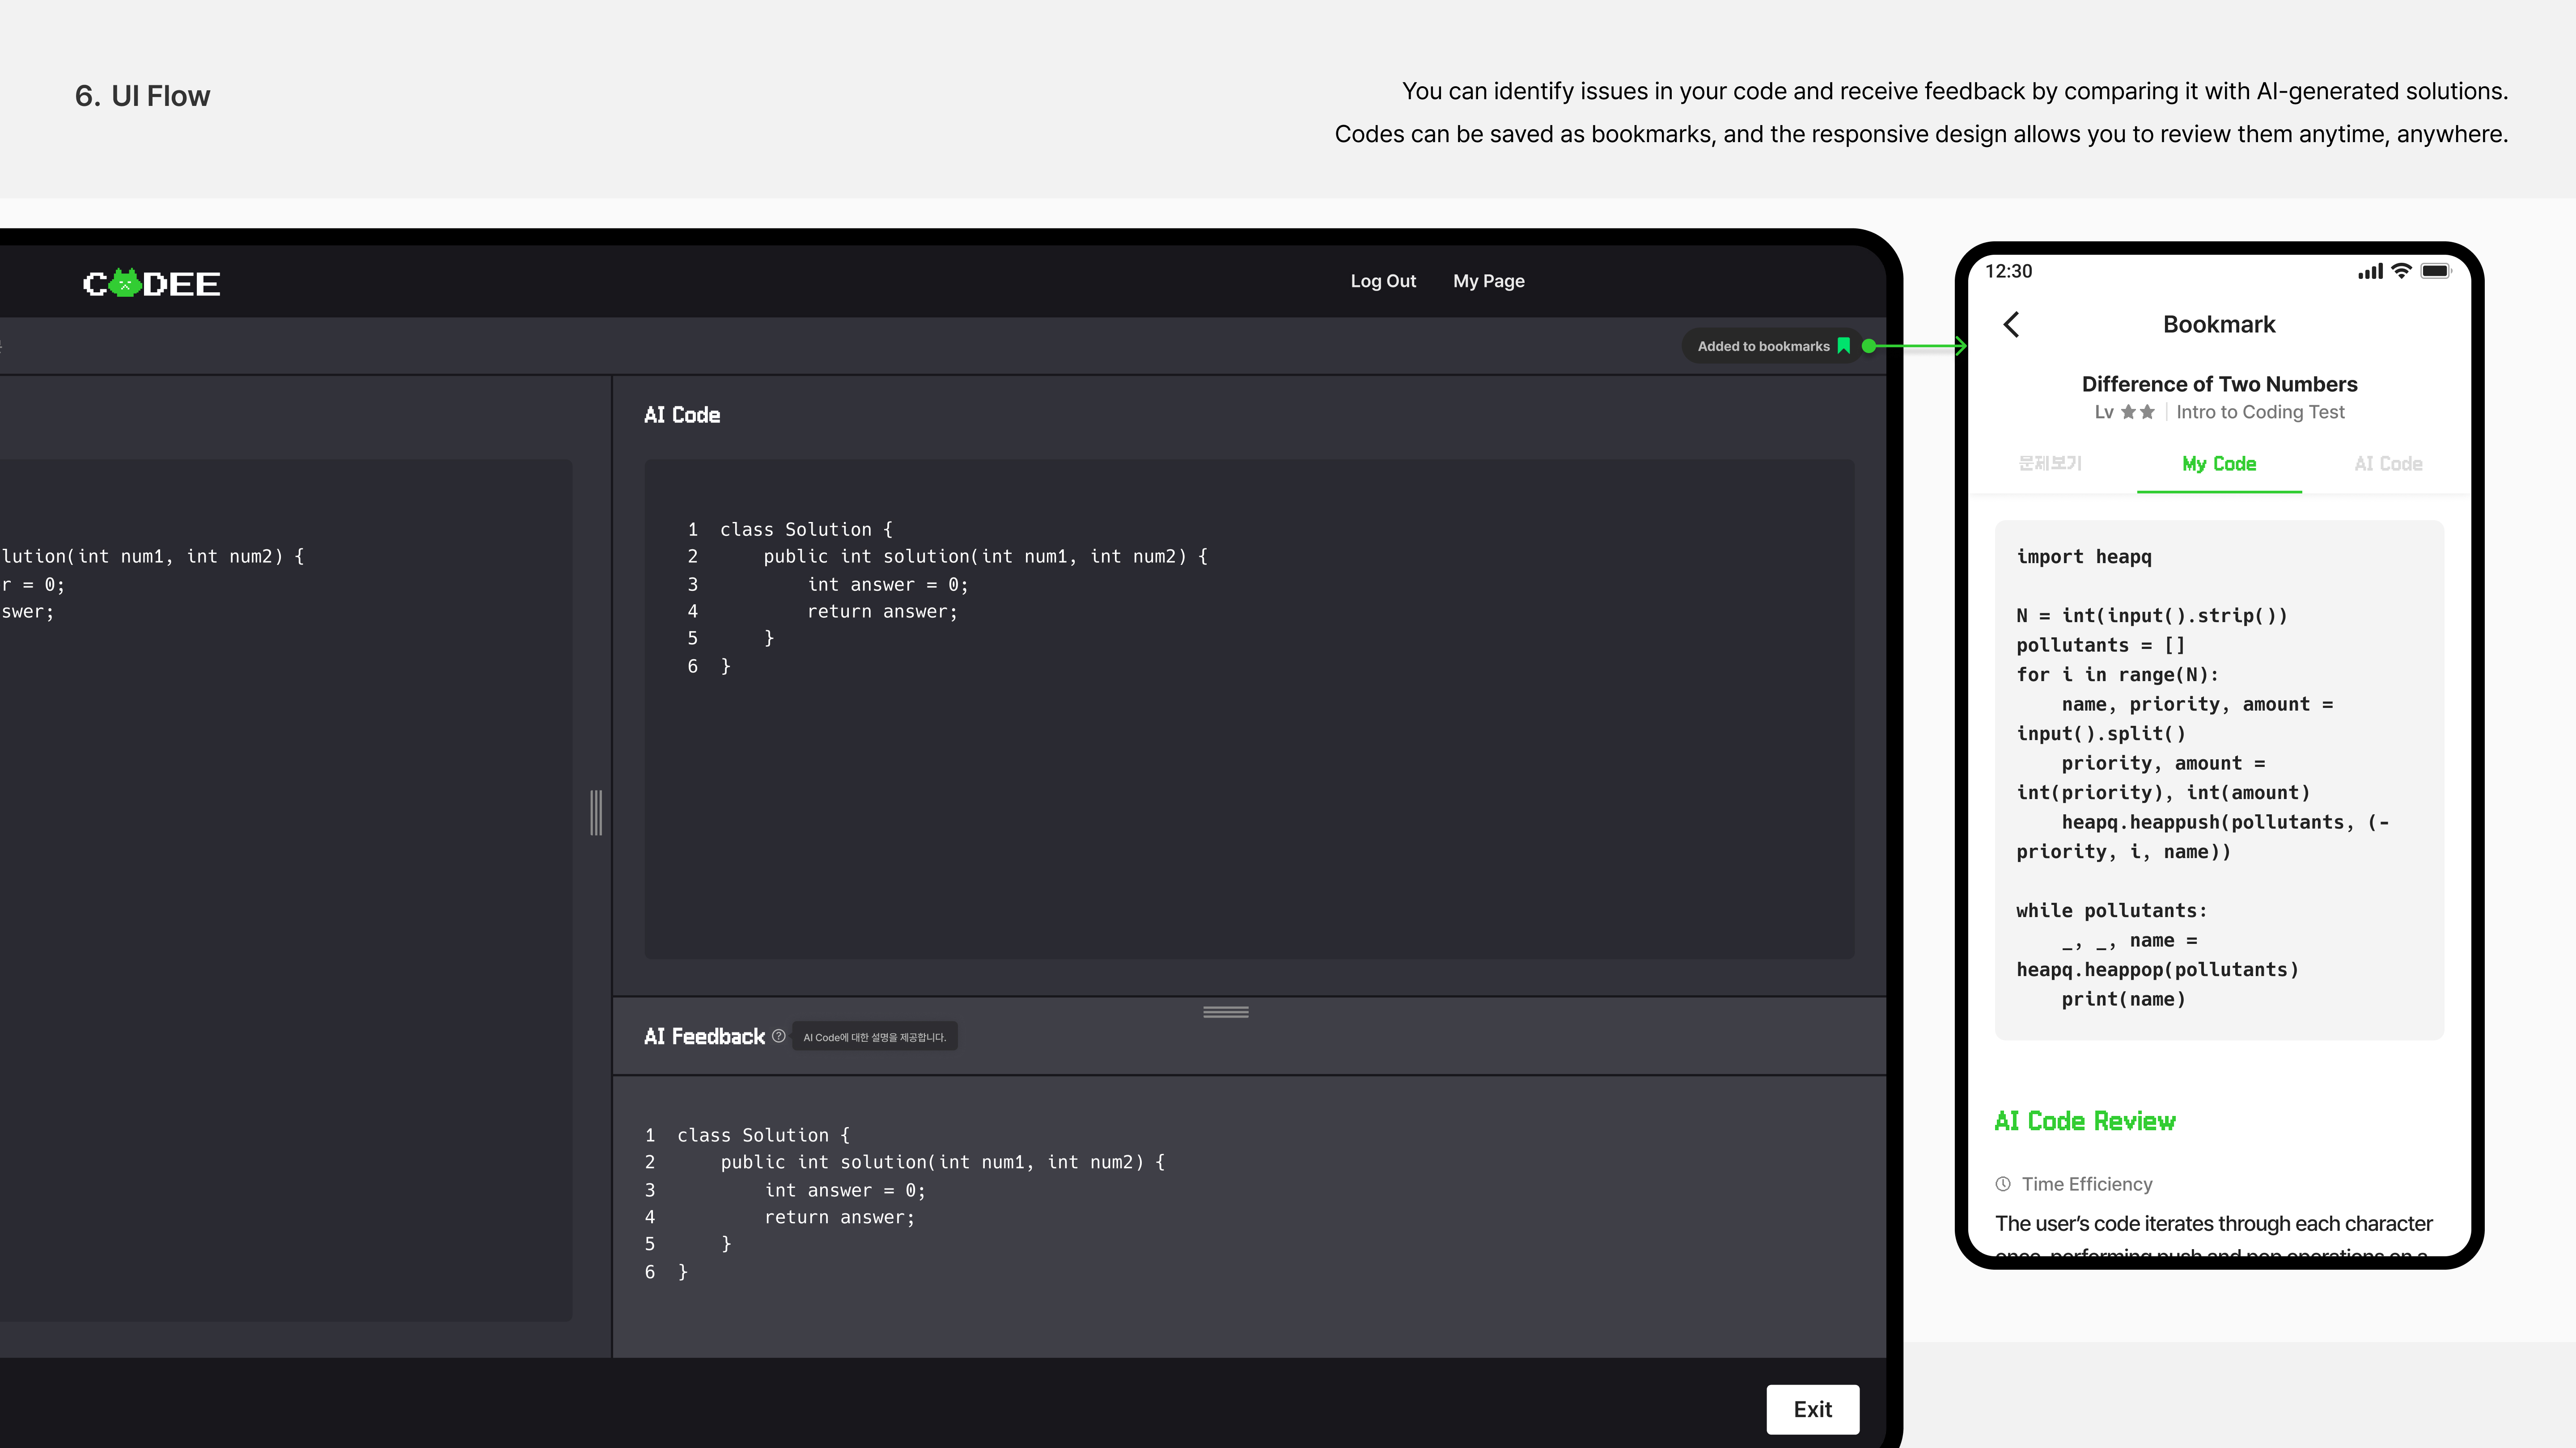Tap the My Code snippet block on phone
The width and height of the screenshot is (2576, 1448).
pyautogui.click(x=2218, y=779)
